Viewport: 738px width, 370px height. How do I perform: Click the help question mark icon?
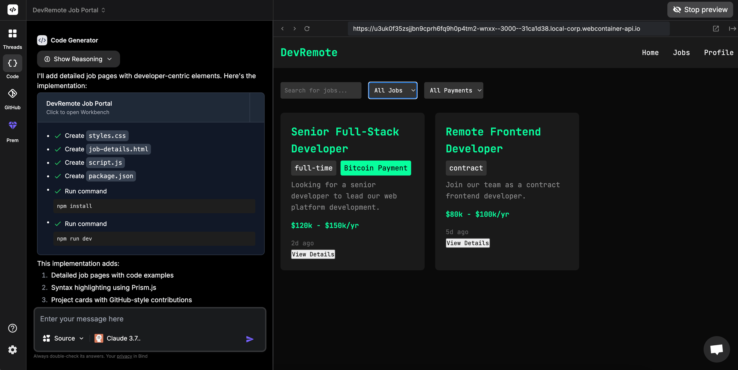12,328
